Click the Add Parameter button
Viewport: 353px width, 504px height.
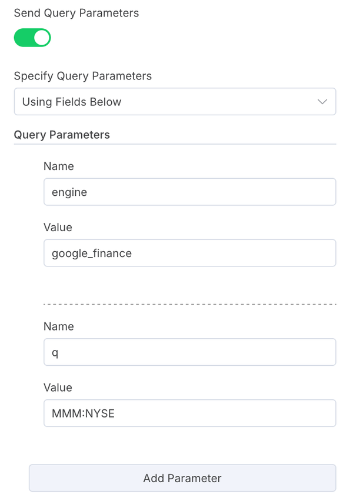(x=182, y=478)
